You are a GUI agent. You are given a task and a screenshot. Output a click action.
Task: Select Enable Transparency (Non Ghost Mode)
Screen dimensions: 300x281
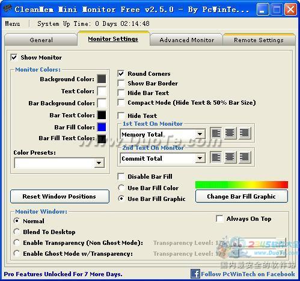coord(17,242)
